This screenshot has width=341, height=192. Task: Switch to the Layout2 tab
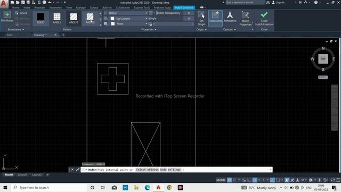(x=37, y=174)
